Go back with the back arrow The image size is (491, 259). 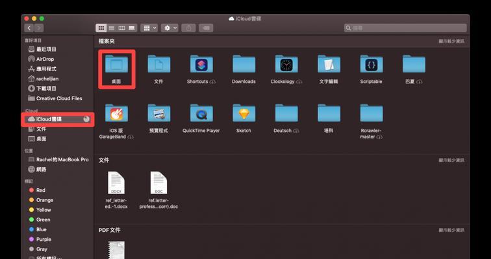[29, 28]
